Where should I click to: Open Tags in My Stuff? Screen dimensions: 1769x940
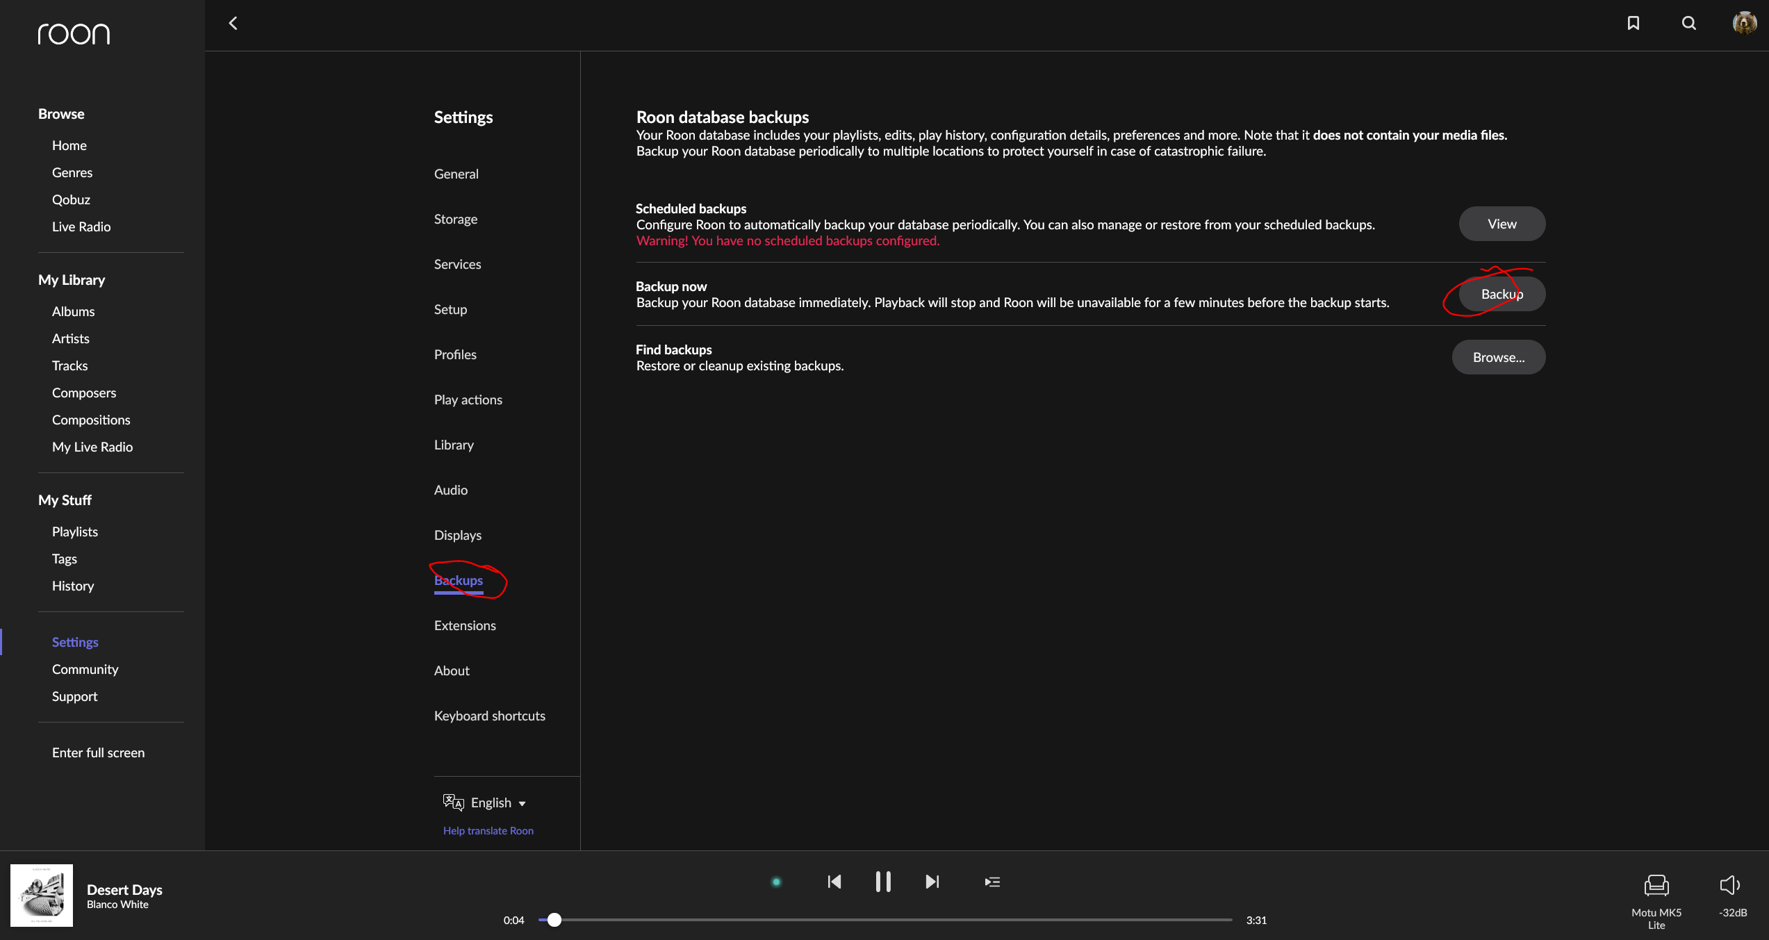[x=65, y=559]
